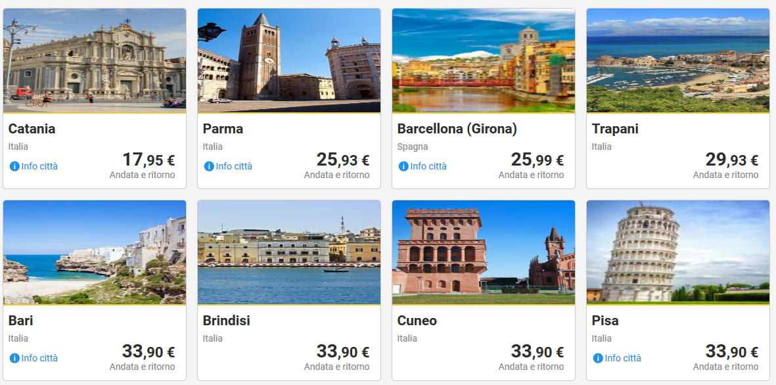Click the info icon on Parma card
The width and height of the screenshot is (776, 385).
[208, 166]
